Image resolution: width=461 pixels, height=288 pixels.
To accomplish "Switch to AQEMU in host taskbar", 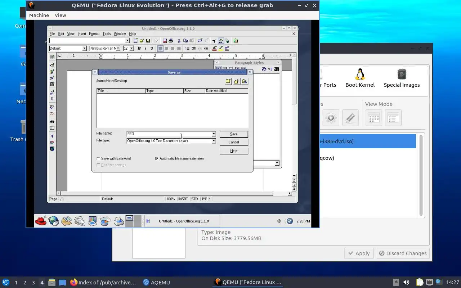I will (x=156, y=283).
